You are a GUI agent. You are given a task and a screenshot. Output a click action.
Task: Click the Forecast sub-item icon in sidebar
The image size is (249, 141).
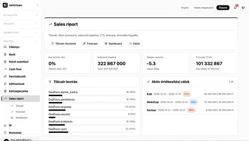[12, 112]
